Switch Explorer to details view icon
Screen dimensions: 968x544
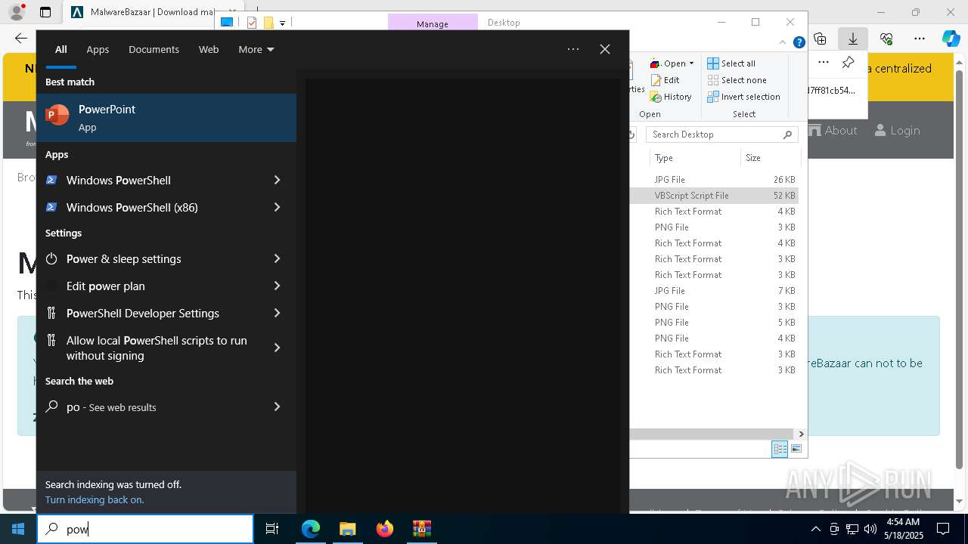point(780,449)
